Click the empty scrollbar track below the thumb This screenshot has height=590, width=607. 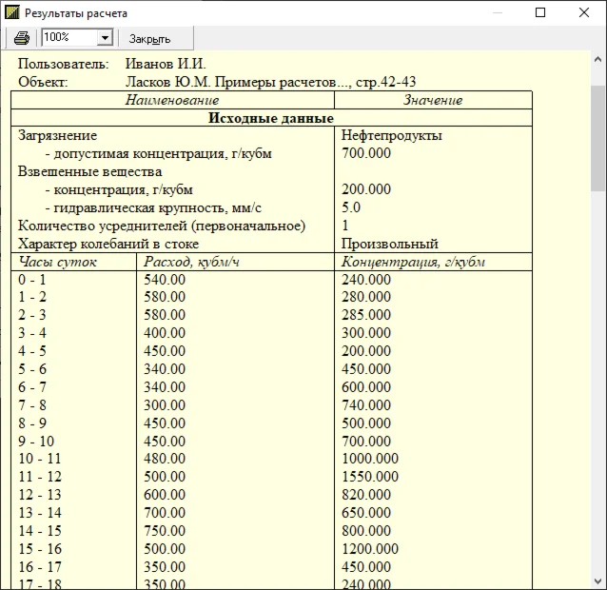(x=597, y=381)
